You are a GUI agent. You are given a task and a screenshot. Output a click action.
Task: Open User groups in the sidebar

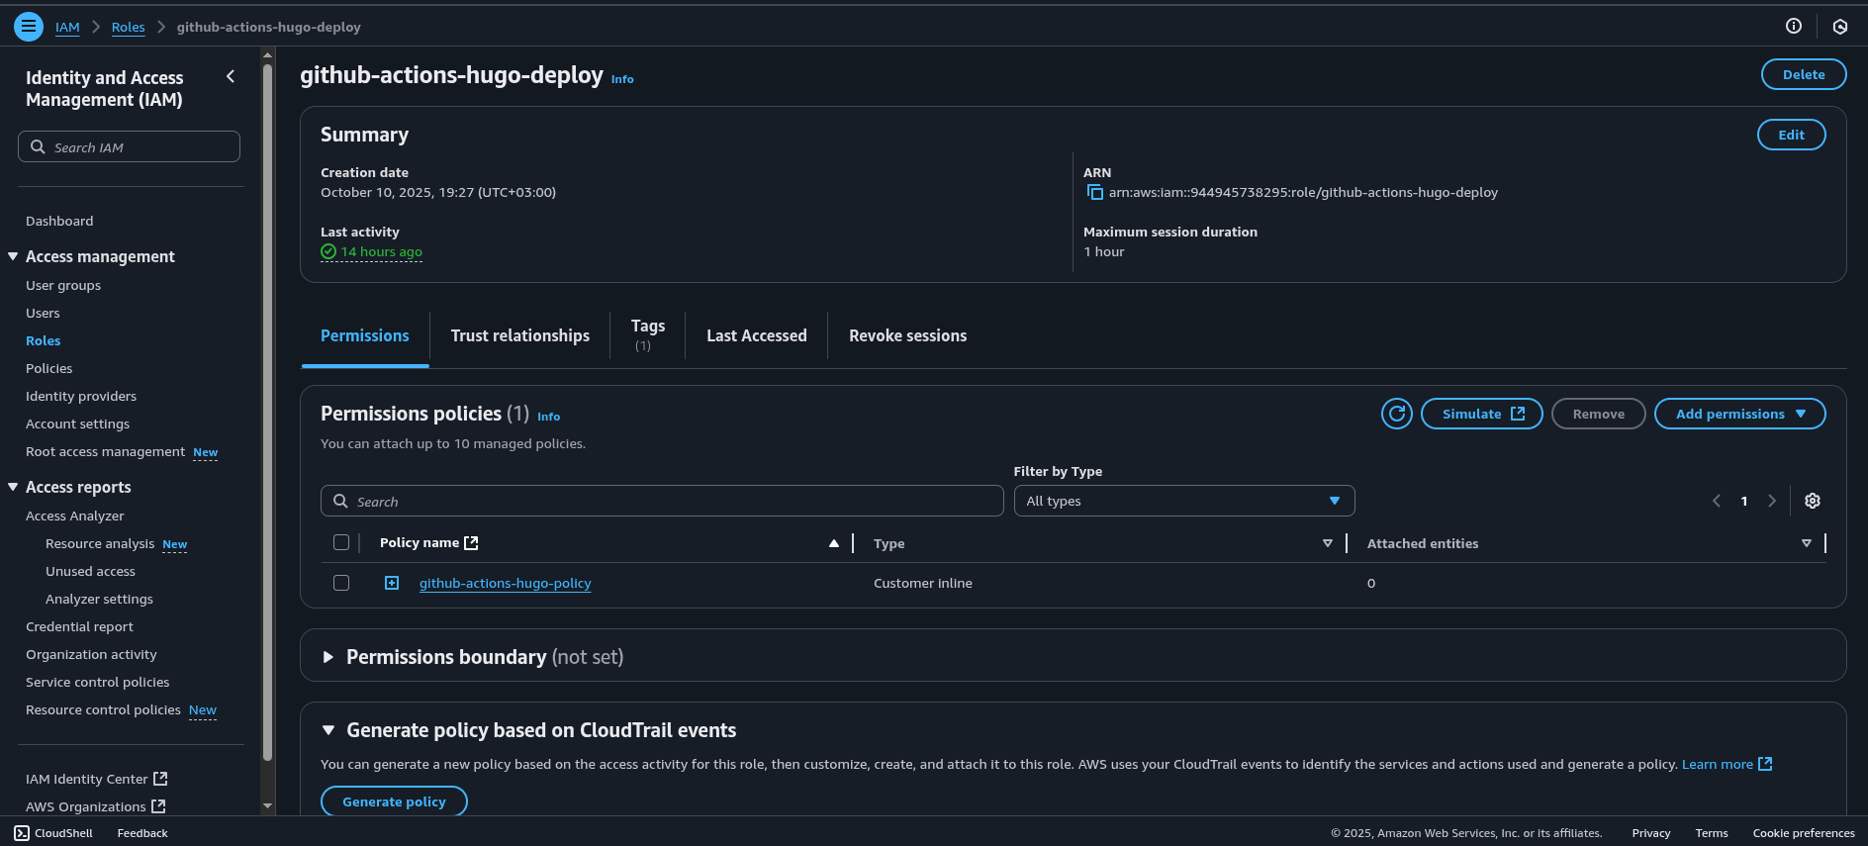63,285
